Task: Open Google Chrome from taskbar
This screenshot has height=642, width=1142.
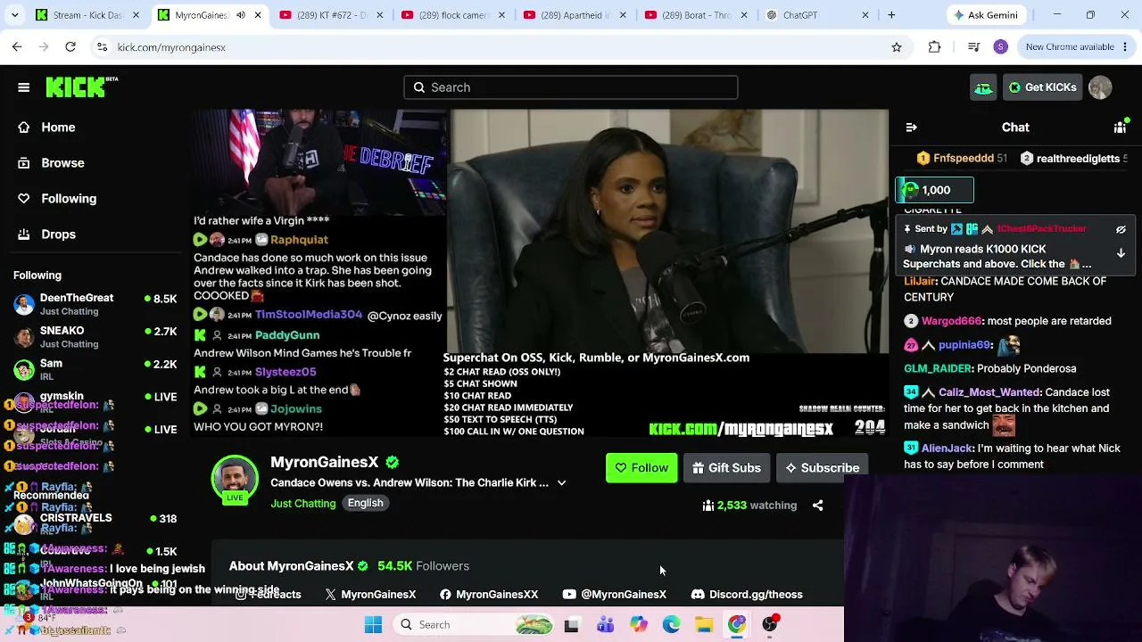Action: click(737, 625)
